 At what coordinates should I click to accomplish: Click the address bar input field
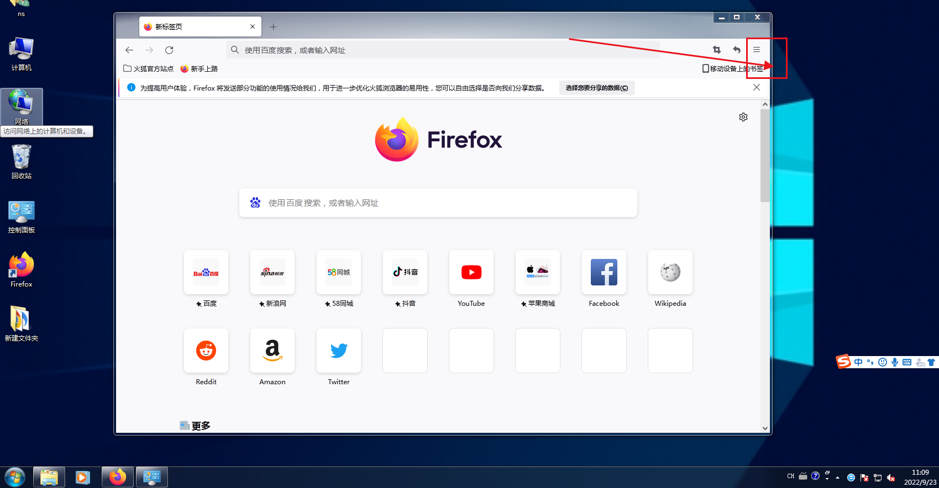443,50
